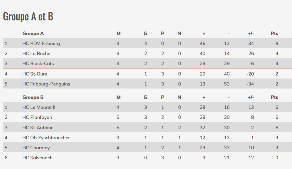Image resolution: width=292 pixels, height=169 pixels.
Task: Click HC Salvenach goal difference -12
Action: pyautogui.click(x=250, y=158)
